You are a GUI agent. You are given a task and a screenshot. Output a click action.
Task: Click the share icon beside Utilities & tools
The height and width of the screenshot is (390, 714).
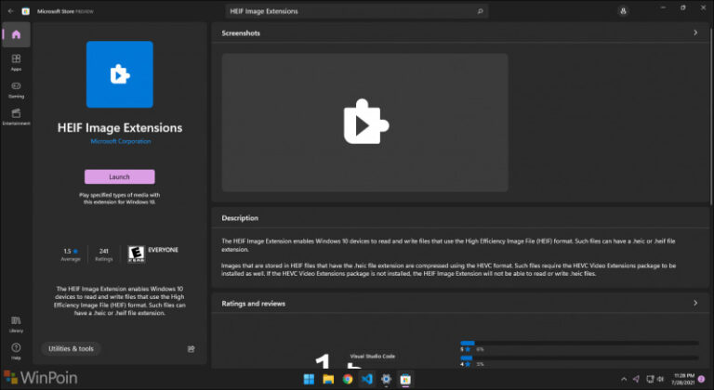[x=191, y=349]
